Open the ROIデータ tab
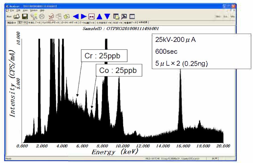This screenshot has width=253, height=163. pyautogui.click(x=117, y=23)
